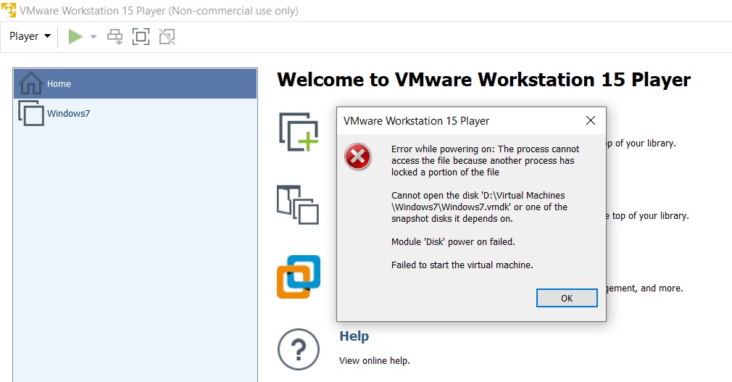Click OK in the error dialog
The height and width of the screenshot is (382, 732).
coord(567,298)
